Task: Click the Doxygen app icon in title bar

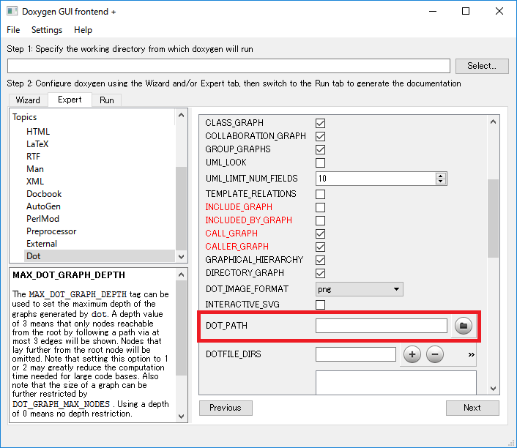Action: (x=12, y=11)
